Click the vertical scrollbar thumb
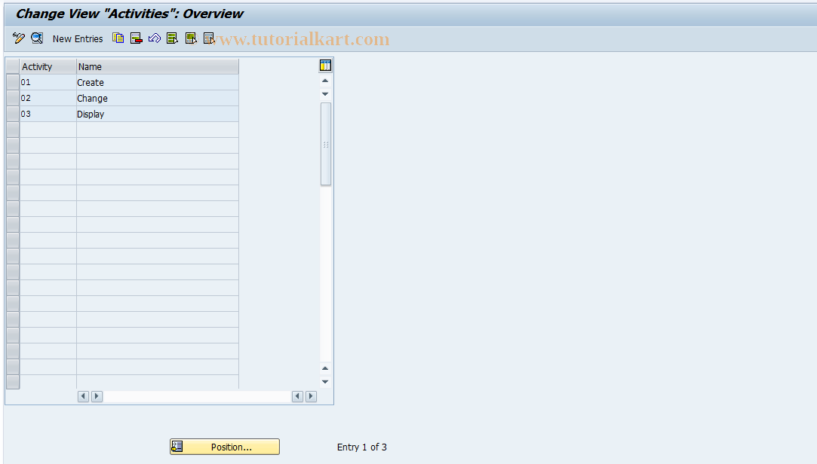Image resolution: width=817 pixels, height=464 pixels. (326, 144)
